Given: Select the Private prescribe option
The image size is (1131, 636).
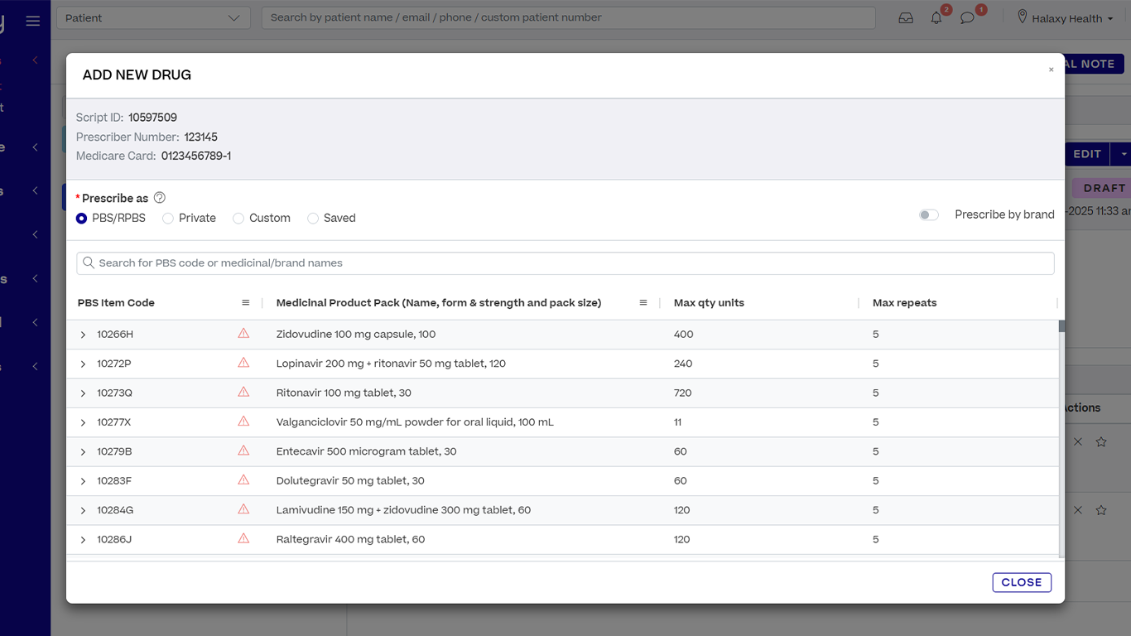Looking at the screenshot, I should 168,219.
